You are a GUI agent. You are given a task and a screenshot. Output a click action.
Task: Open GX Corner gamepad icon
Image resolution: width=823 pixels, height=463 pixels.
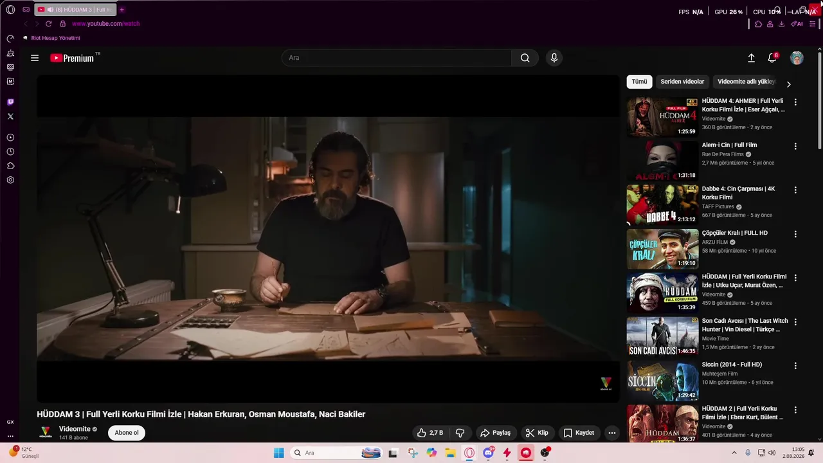[26, 10]
